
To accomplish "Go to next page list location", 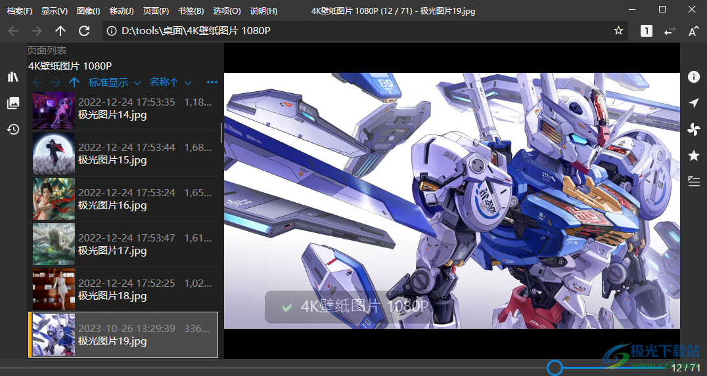I will (55, 83).
